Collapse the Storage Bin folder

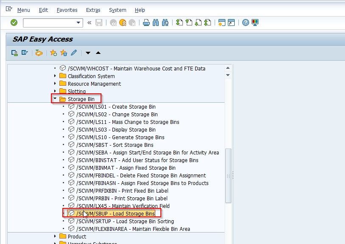pyautogui.click(x=55, y=99)
